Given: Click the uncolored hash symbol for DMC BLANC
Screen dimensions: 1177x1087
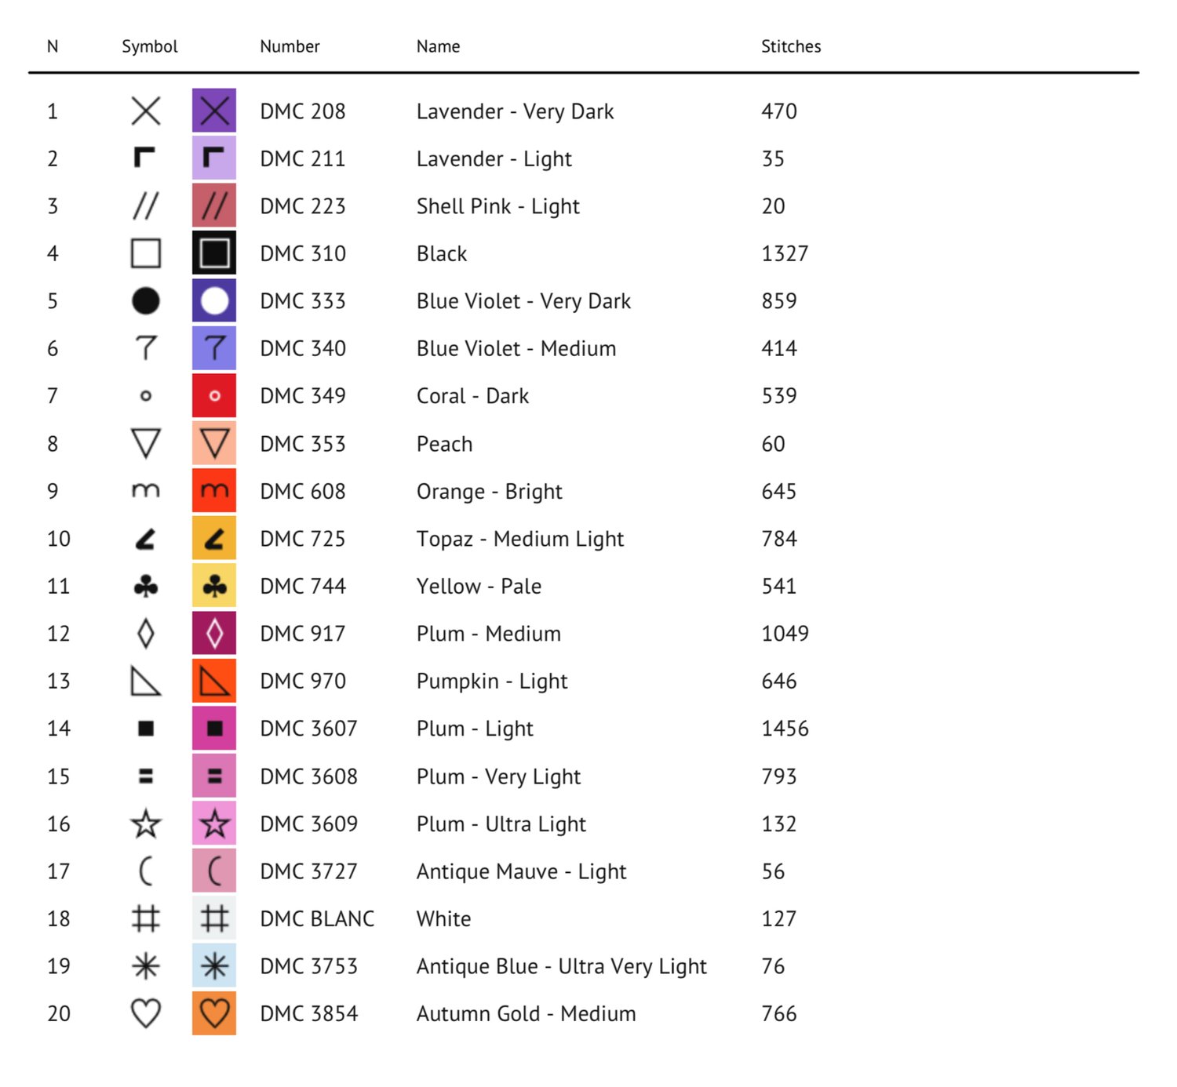Looking at the screenshot, I should click(146, 918).
